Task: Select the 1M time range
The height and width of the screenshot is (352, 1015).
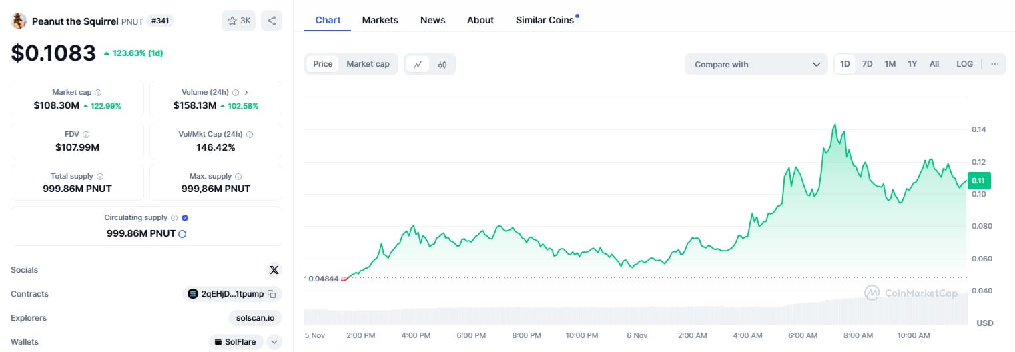Action: click(x=890, y=64)
